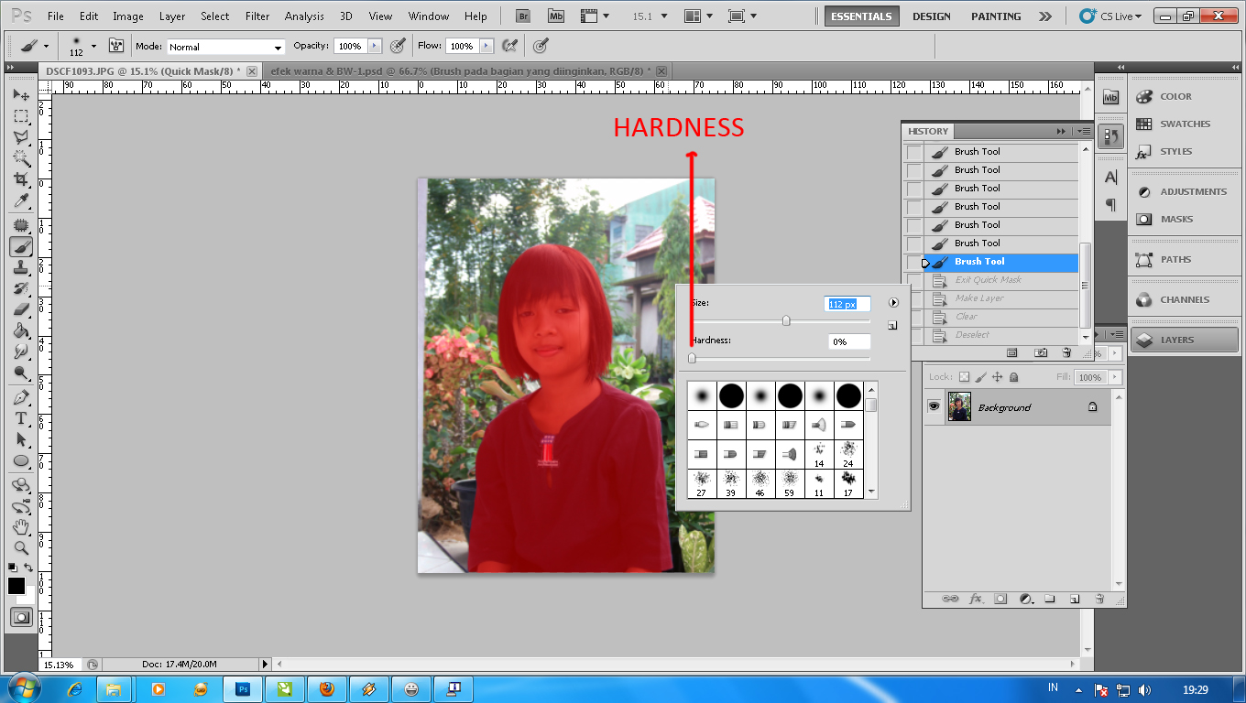Click the brush Size input field
Viewport: 1246px width, 703px height.
point(848,304)
